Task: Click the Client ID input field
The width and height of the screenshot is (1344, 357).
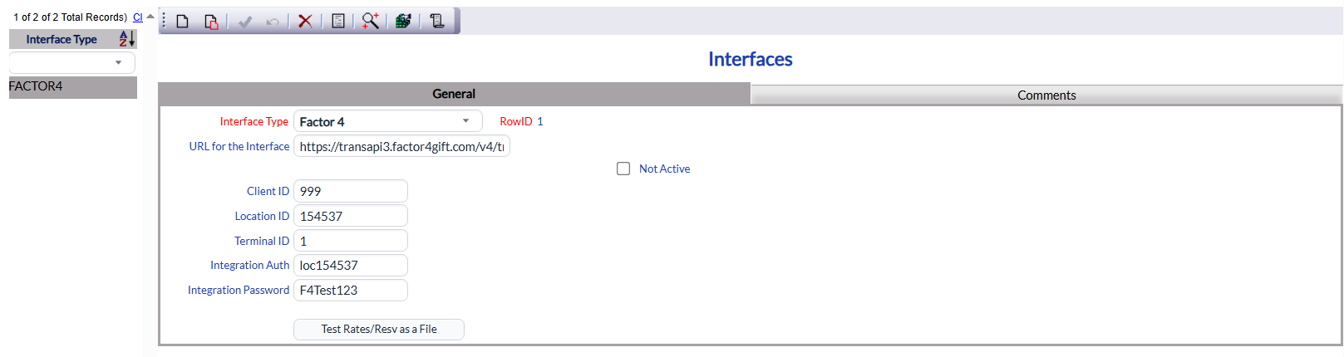Action: [351, 191]
